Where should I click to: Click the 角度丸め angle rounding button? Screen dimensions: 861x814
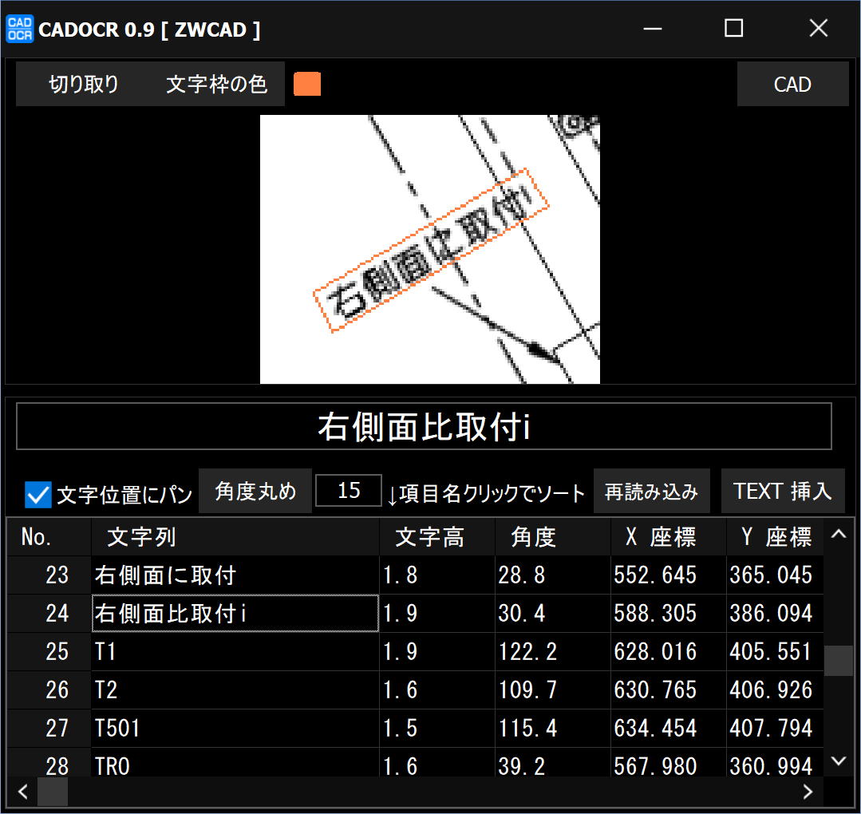pos(255,492)
